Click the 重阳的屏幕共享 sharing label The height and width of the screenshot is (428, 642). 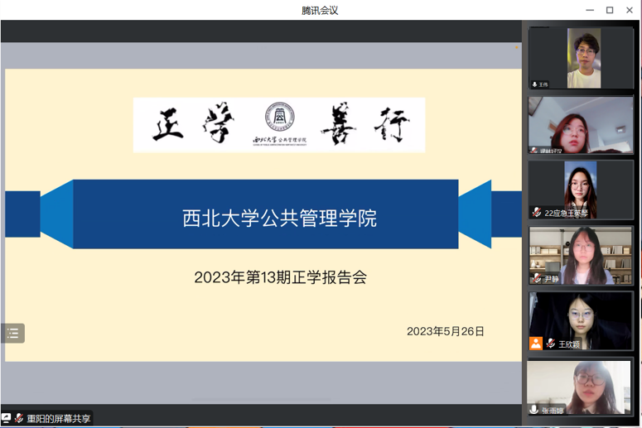(x=58, y=419)
